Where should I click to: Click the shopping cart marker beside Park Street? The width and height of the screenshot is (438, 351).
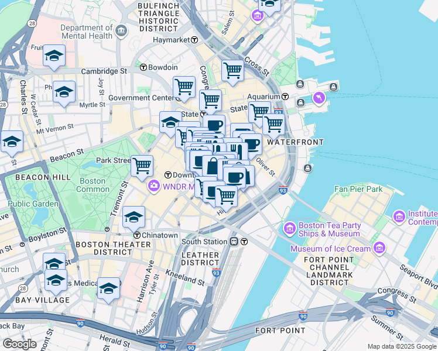coord(142,166)
